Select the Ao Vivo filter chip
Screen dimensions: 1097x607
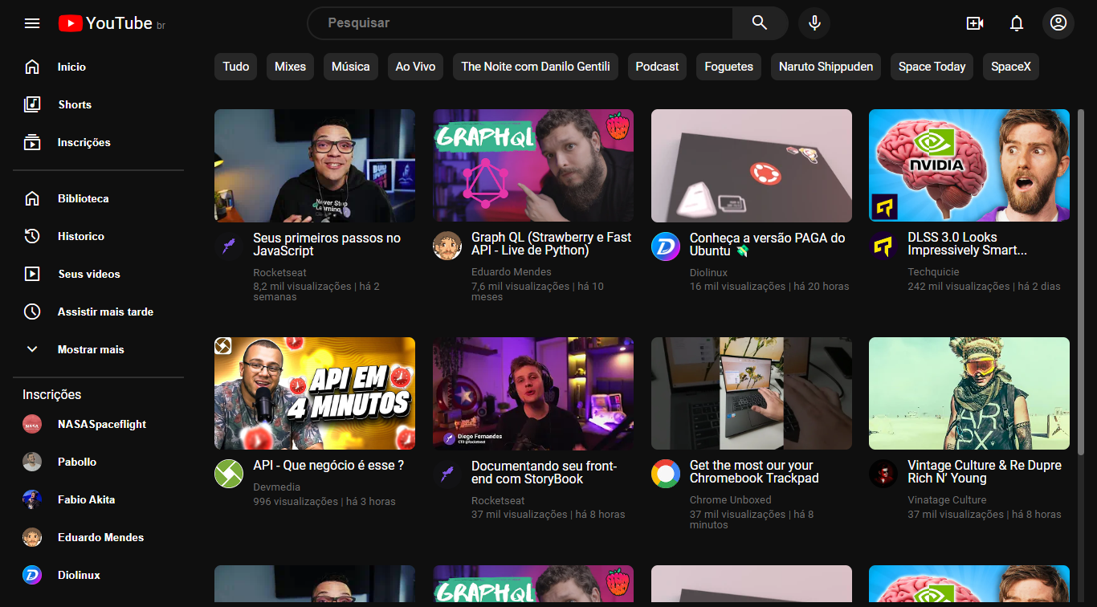pos(415,67)
